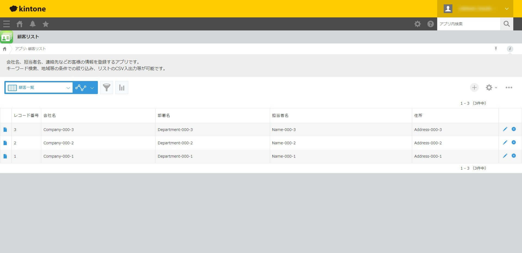Open the filter funnel icon
The height and width of the screenshot is (253, 522).
click(x=107, y=88)
